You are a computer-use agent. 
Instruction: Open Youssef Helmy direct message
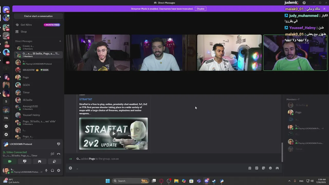pos(38,115)
